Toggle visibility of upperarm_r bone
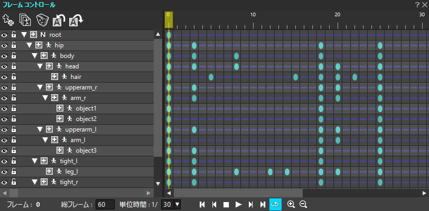 (4, 87)
